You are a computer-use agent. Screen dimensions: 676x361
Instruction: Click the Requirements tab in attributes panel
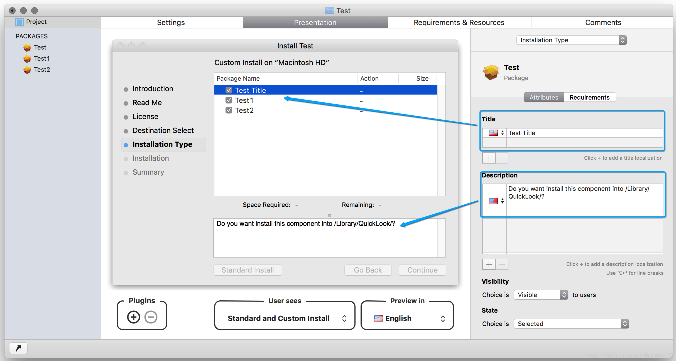point(590,97)
